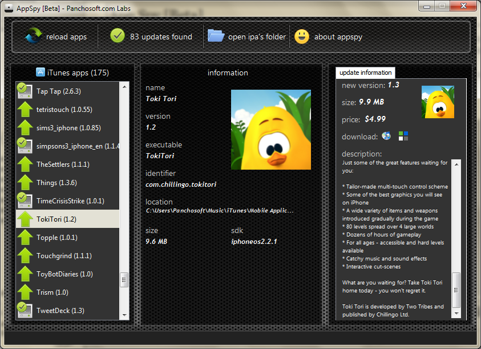Screen dimensions: 481x349
Task: Select Touchgrind (1.1.1) entry
Action: pos(68,255)
